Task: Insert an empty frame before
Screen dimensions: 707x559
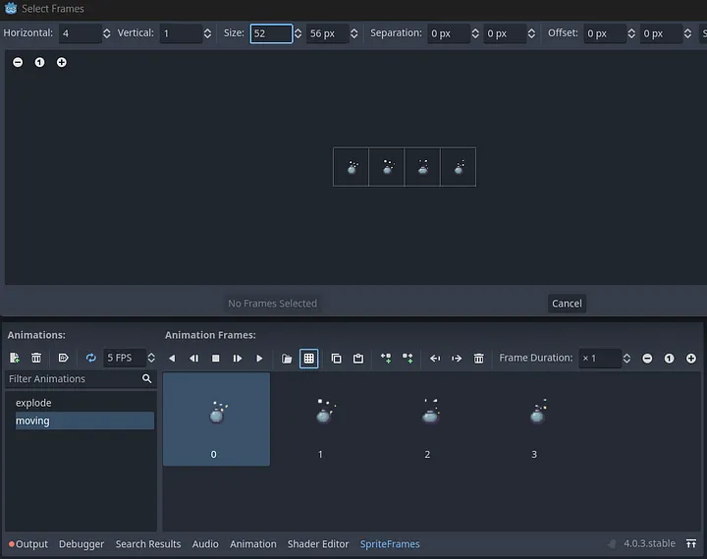Action: coord(386,359)
